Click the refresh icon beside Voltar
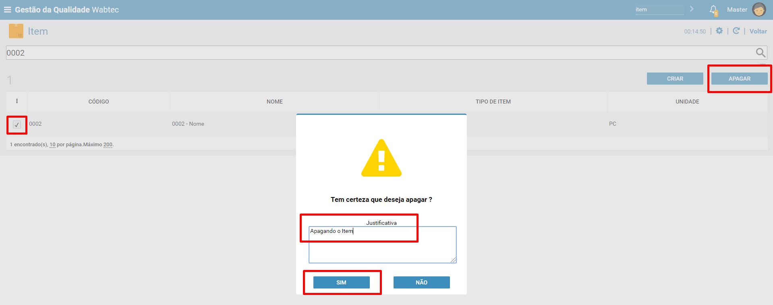Image resolution: width=773 pixels, height=305 pixels. 736,31
